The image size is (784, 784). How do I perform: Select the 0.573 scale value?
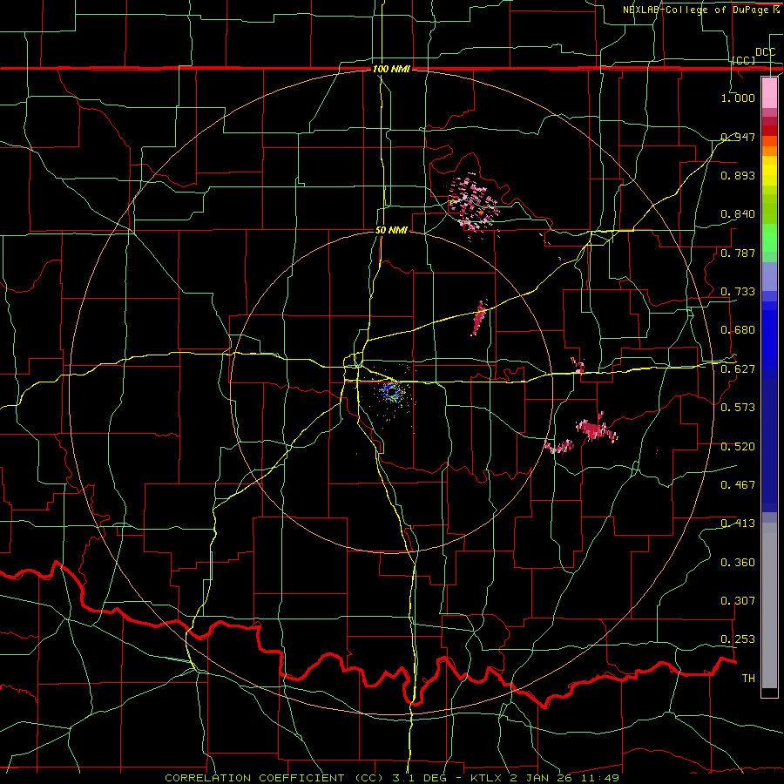[738, 408]
